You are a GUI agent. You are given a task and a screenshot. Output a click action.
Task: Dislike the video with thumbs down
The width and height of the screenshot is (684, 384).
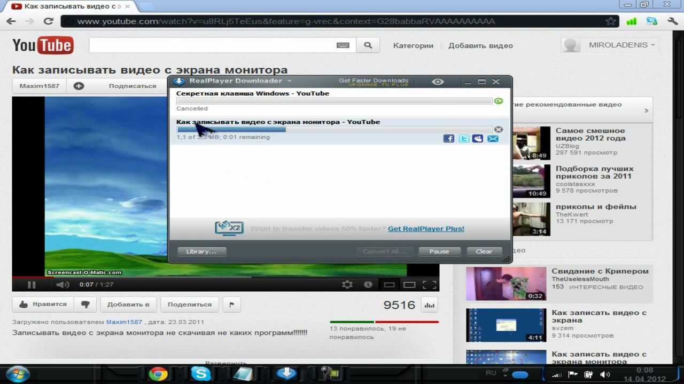[85, 305]
